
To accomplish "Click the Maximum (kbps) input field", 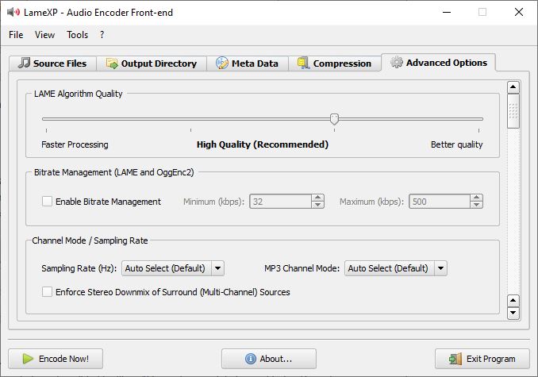I will (439, 202).
